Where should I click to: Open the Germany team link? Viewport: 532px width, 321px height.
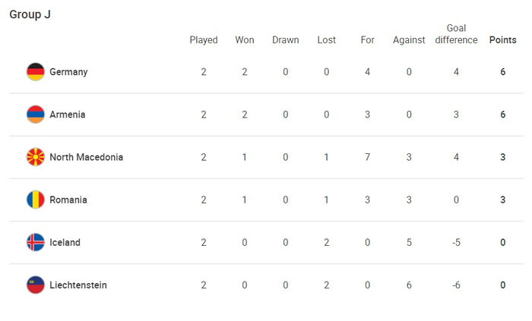point(68,72)
